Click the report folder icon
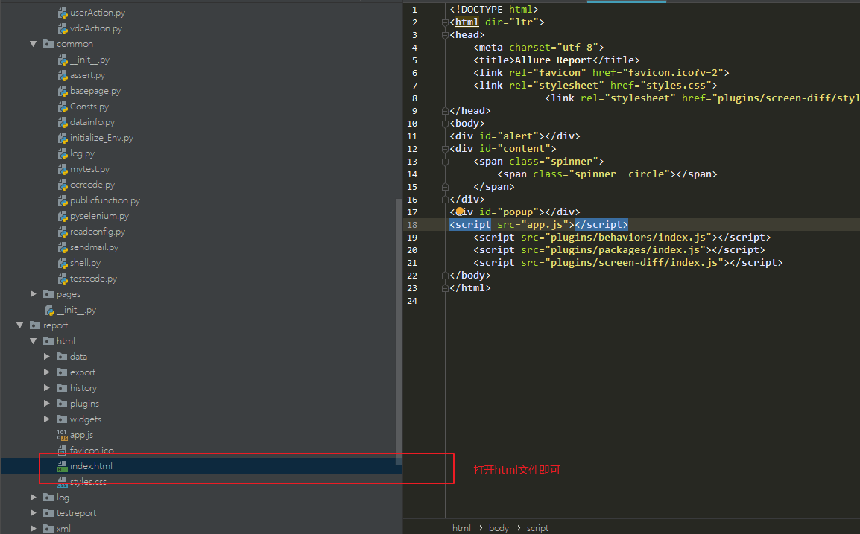860x534 pixels. (35, 325)
